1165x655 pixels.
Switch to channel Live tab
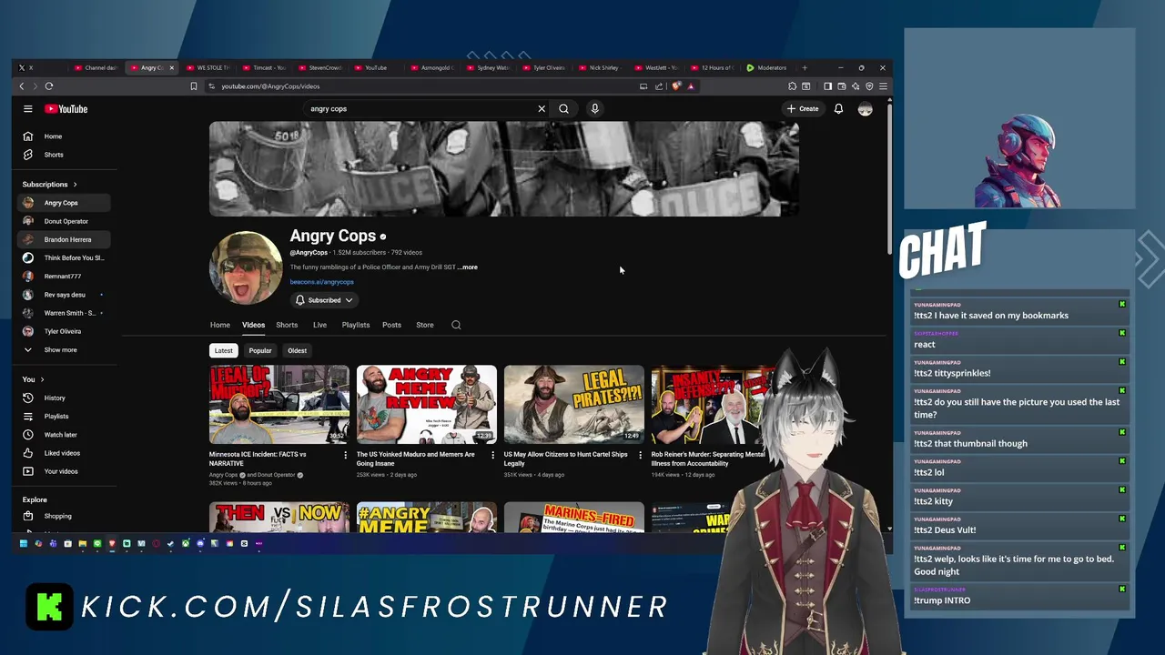(x=319, y=325)
